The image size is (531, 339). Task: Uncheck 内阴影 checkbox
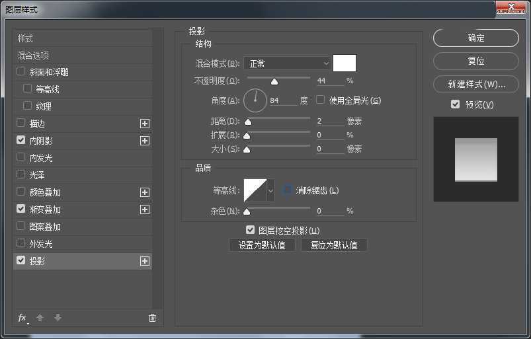[20, 140]
